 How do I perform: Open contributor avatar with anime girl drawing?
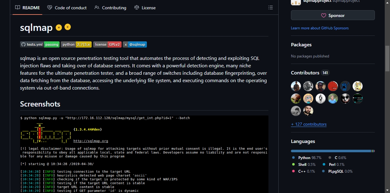(x=308, y=99)
